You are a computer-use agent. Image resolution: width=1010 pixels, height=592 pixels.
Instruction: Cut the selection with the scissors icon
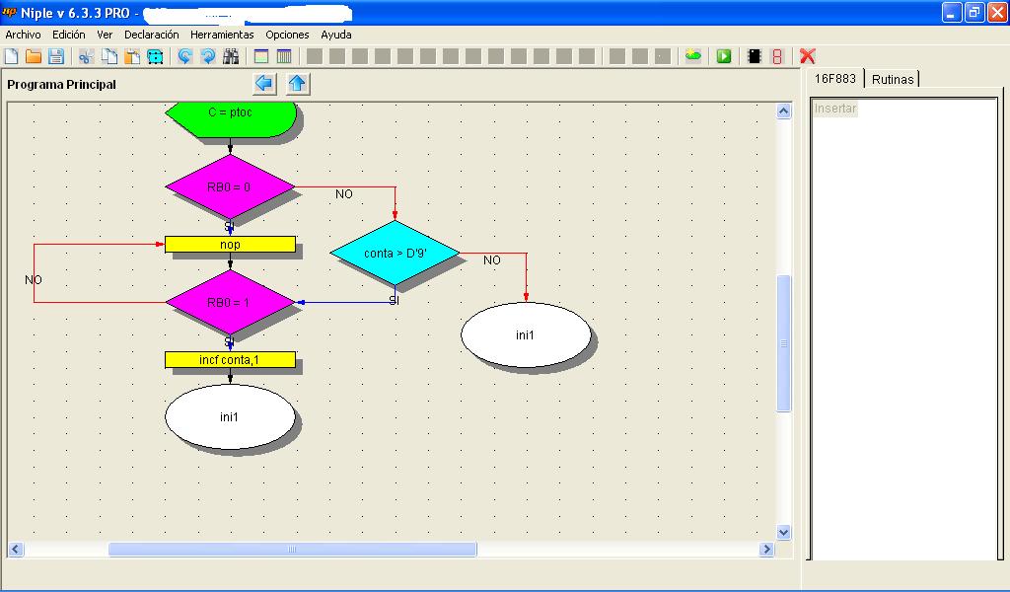[x=86, y=56]
